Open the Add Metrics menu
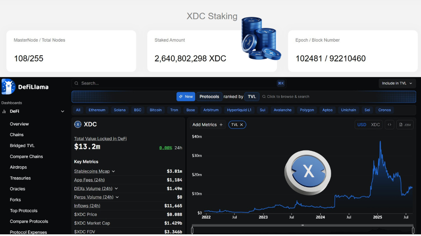Screen dimensions: 421x236 [x=207, y=125]
